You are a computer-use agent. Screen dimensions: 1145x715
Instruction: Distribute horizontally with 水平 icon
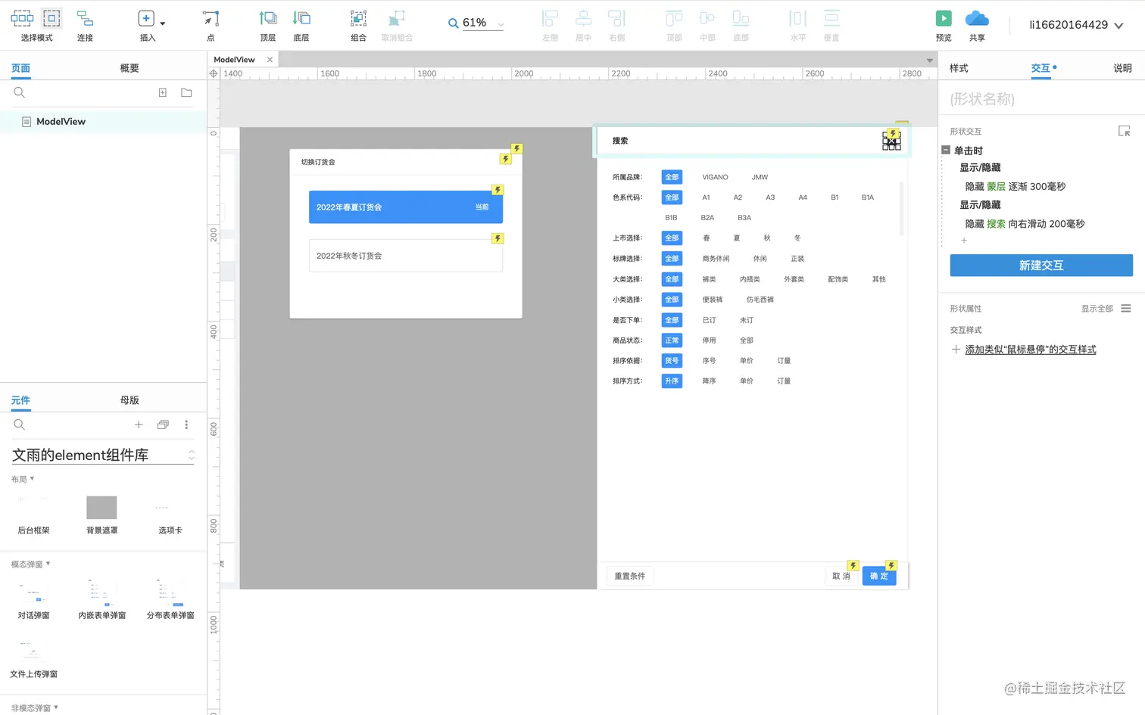(798, 18)
